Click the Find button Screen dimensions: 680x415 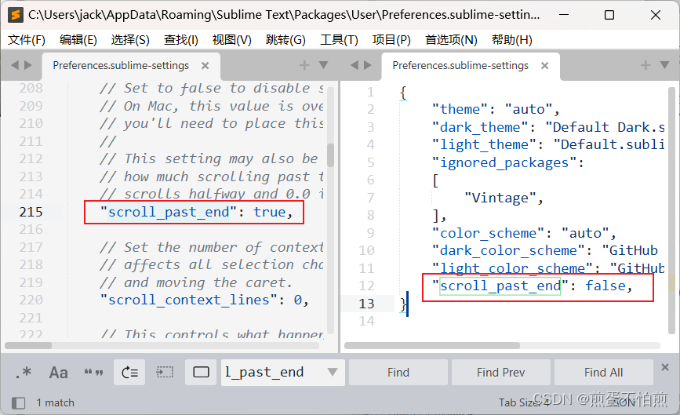click(x=398, y=372)
